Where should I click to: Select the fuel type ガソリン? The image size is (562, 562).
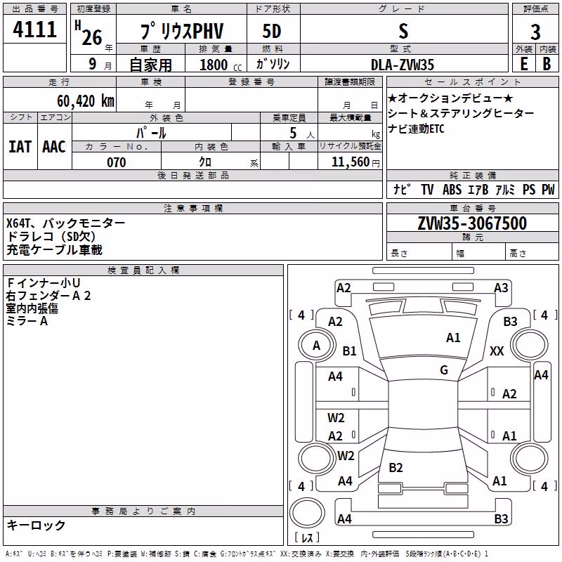tap(273, 64)
